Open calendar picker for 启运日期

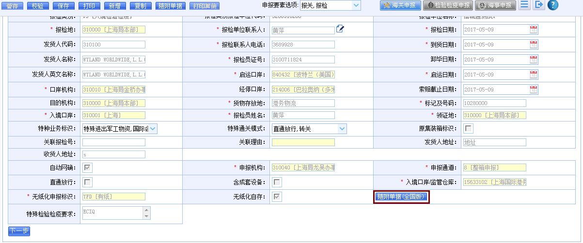pos(534,75)
